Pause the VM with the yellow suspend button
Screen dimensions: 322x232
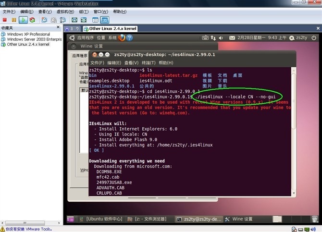click(x=14, y=20)
